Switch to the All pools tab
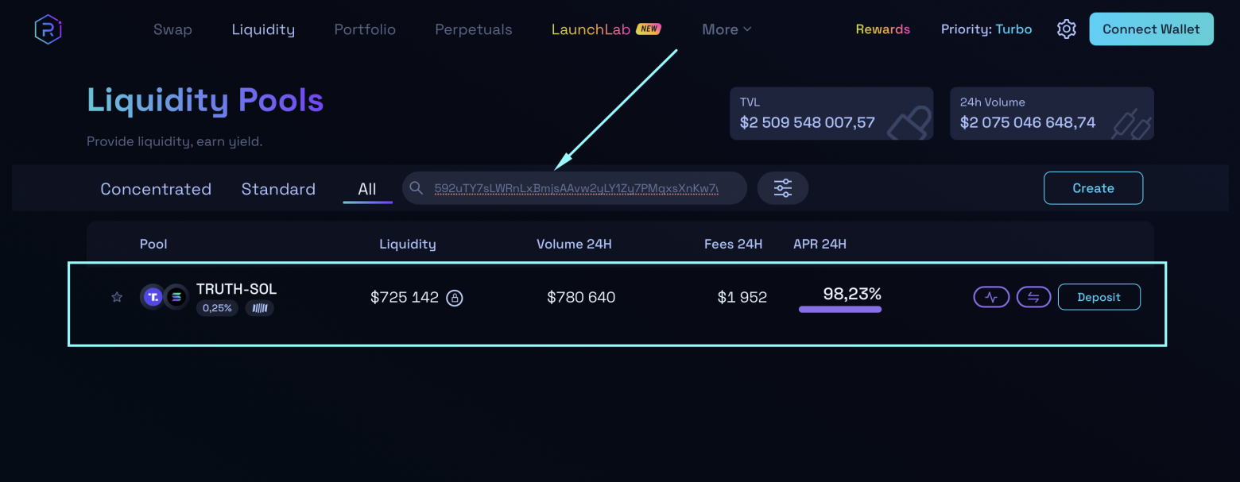Viewport: 1240px width, 482px height. coord(366,188)
